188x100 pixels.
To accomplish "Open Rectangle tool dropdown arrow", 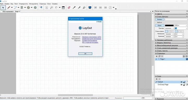I will tap(25, 8).
